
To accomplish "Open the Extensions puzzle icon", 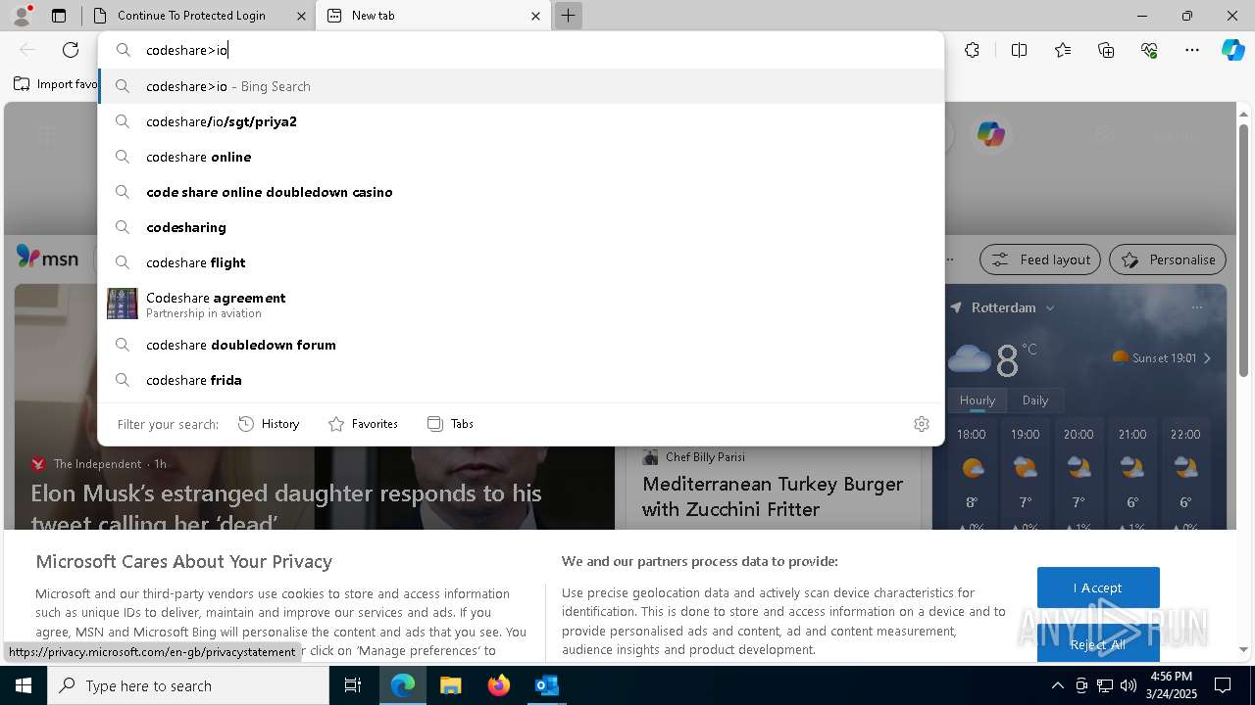I will pos(972,50).
